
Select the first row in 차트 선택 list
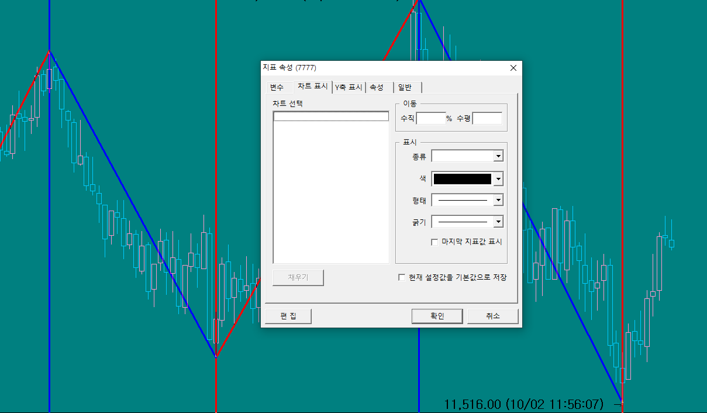pyautogui.click(x=331, y=117)
